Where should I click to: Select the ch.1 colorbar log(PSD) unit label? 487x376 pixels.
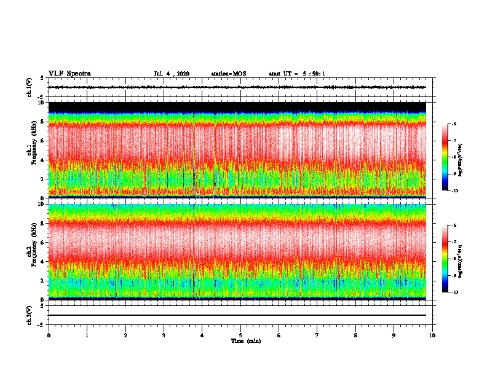point(461,160)
